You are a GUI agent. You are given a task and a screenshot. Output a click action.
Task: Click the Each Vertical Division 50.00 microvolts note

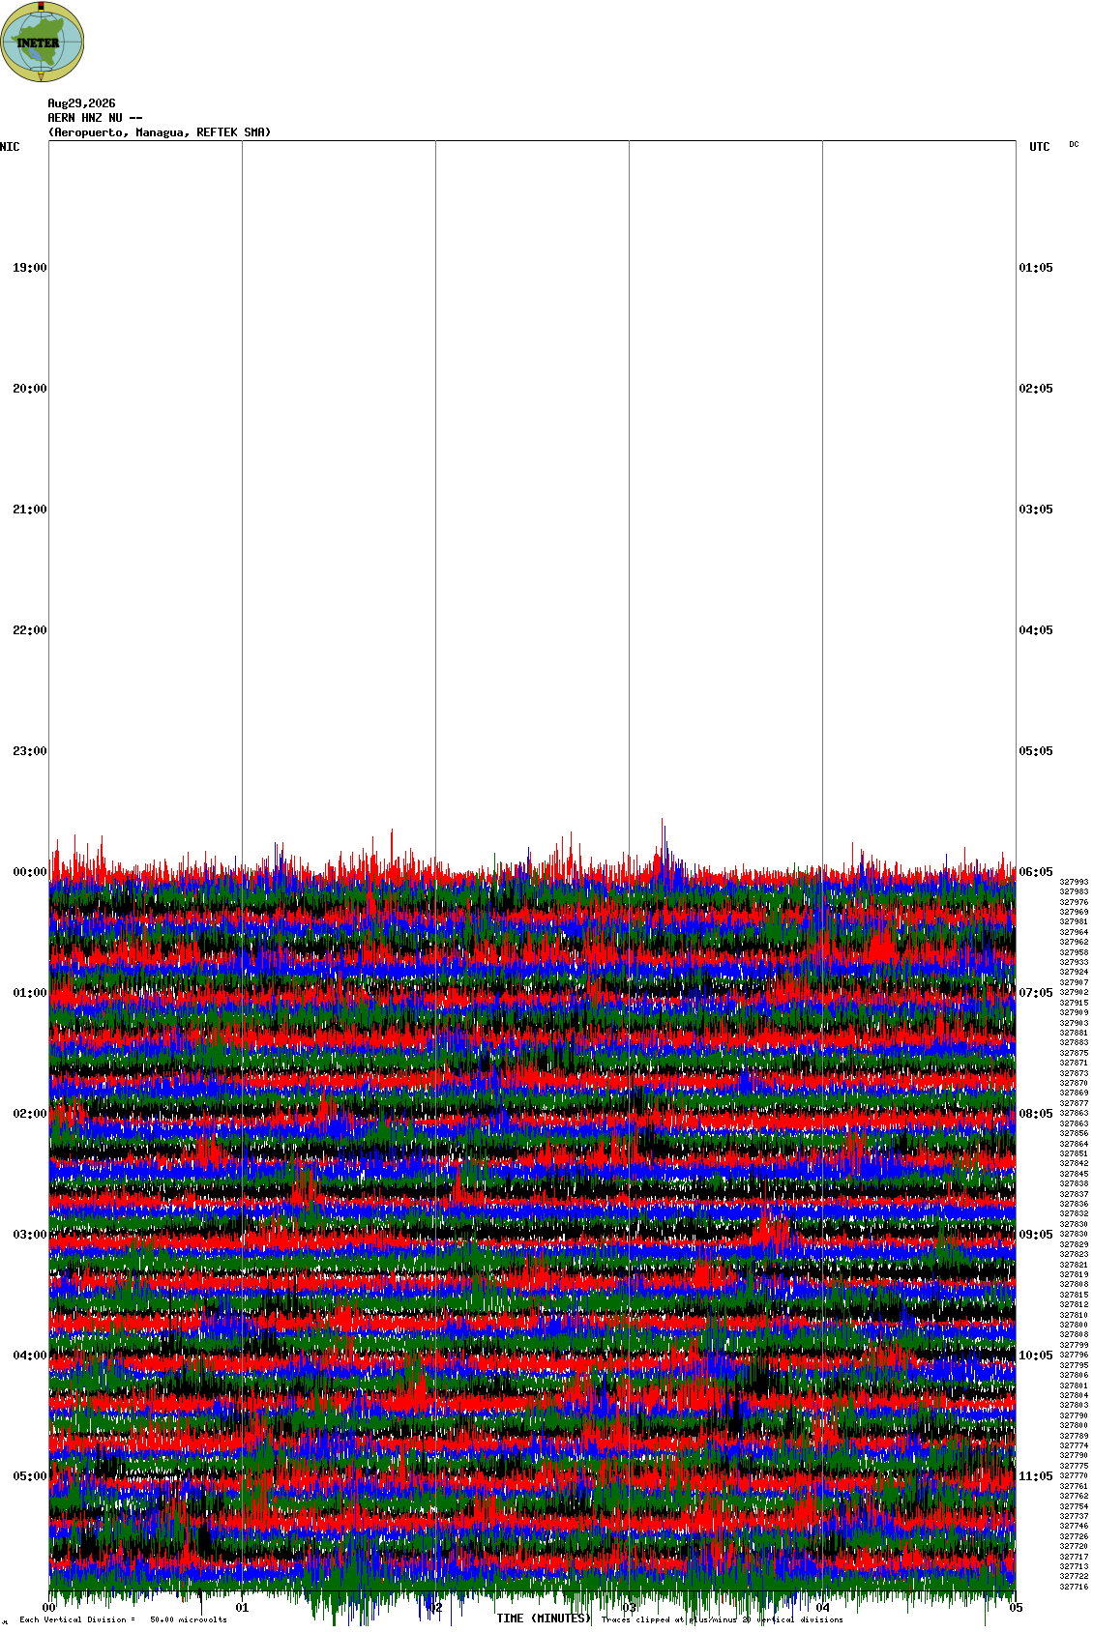(123, 1619)
